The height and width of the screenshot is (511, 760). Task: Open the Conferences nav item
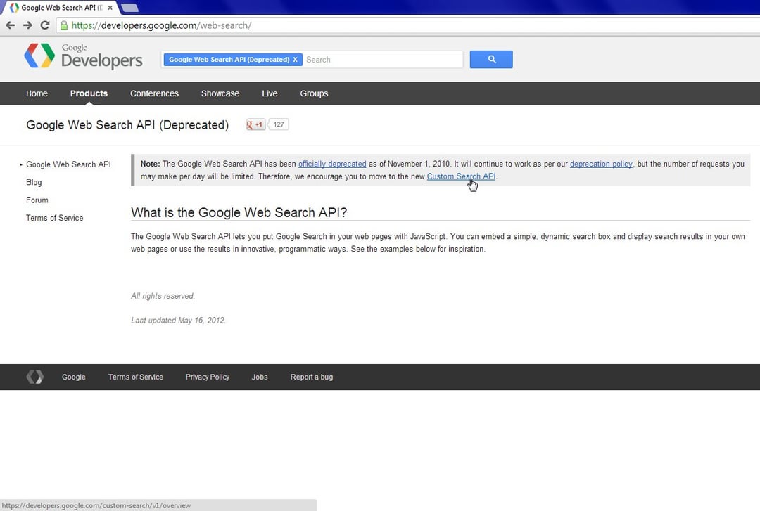tap(154, 93)
